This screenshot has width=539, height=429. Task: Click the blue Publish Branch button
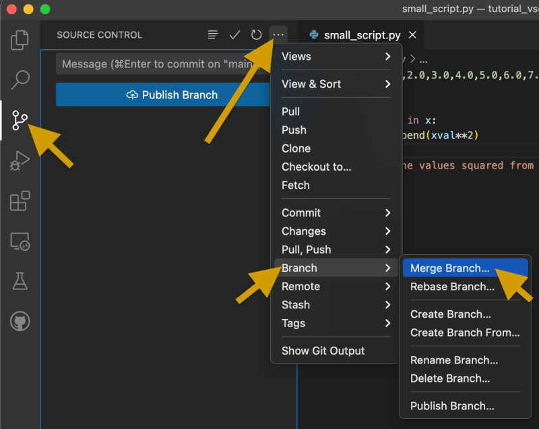coord(163,94)
